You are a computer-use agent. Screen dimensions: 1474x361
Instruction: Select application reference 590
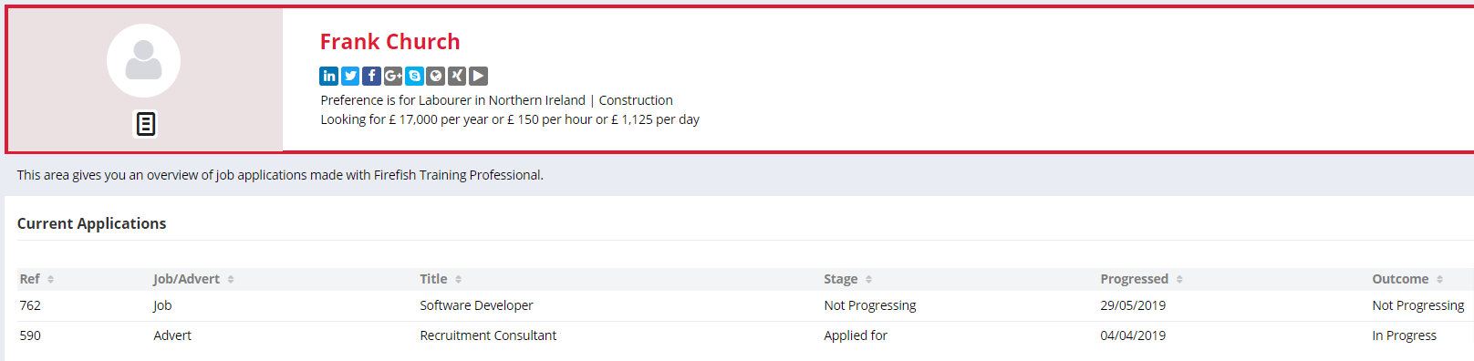pyautogui.click(x=30, y=335)
